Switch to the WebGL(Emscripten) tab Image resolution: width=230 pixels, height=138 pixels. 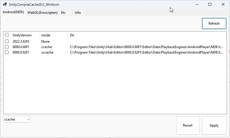[x=42, y=13]
